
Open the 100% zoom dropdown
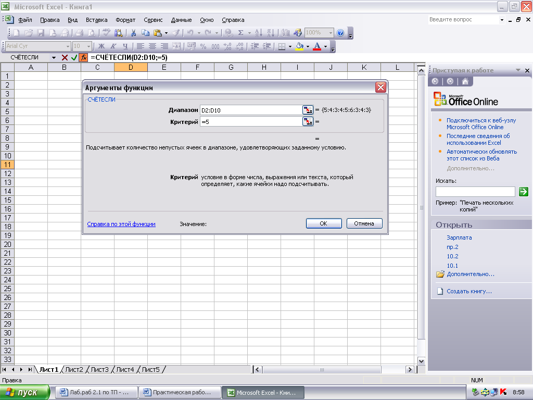pyautogui.click(x=331, y=33)
